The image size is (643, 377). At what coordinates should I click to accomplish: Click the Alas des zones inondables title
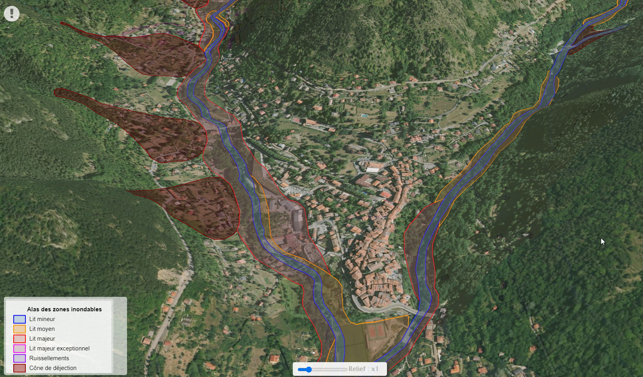pyautogui.click(x=64, y=309)
